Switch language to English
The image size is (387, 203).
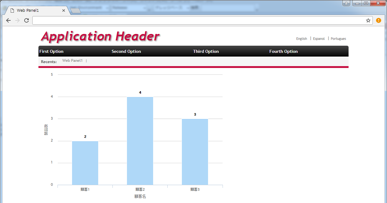pyautogui.click(x=301, y=39)
